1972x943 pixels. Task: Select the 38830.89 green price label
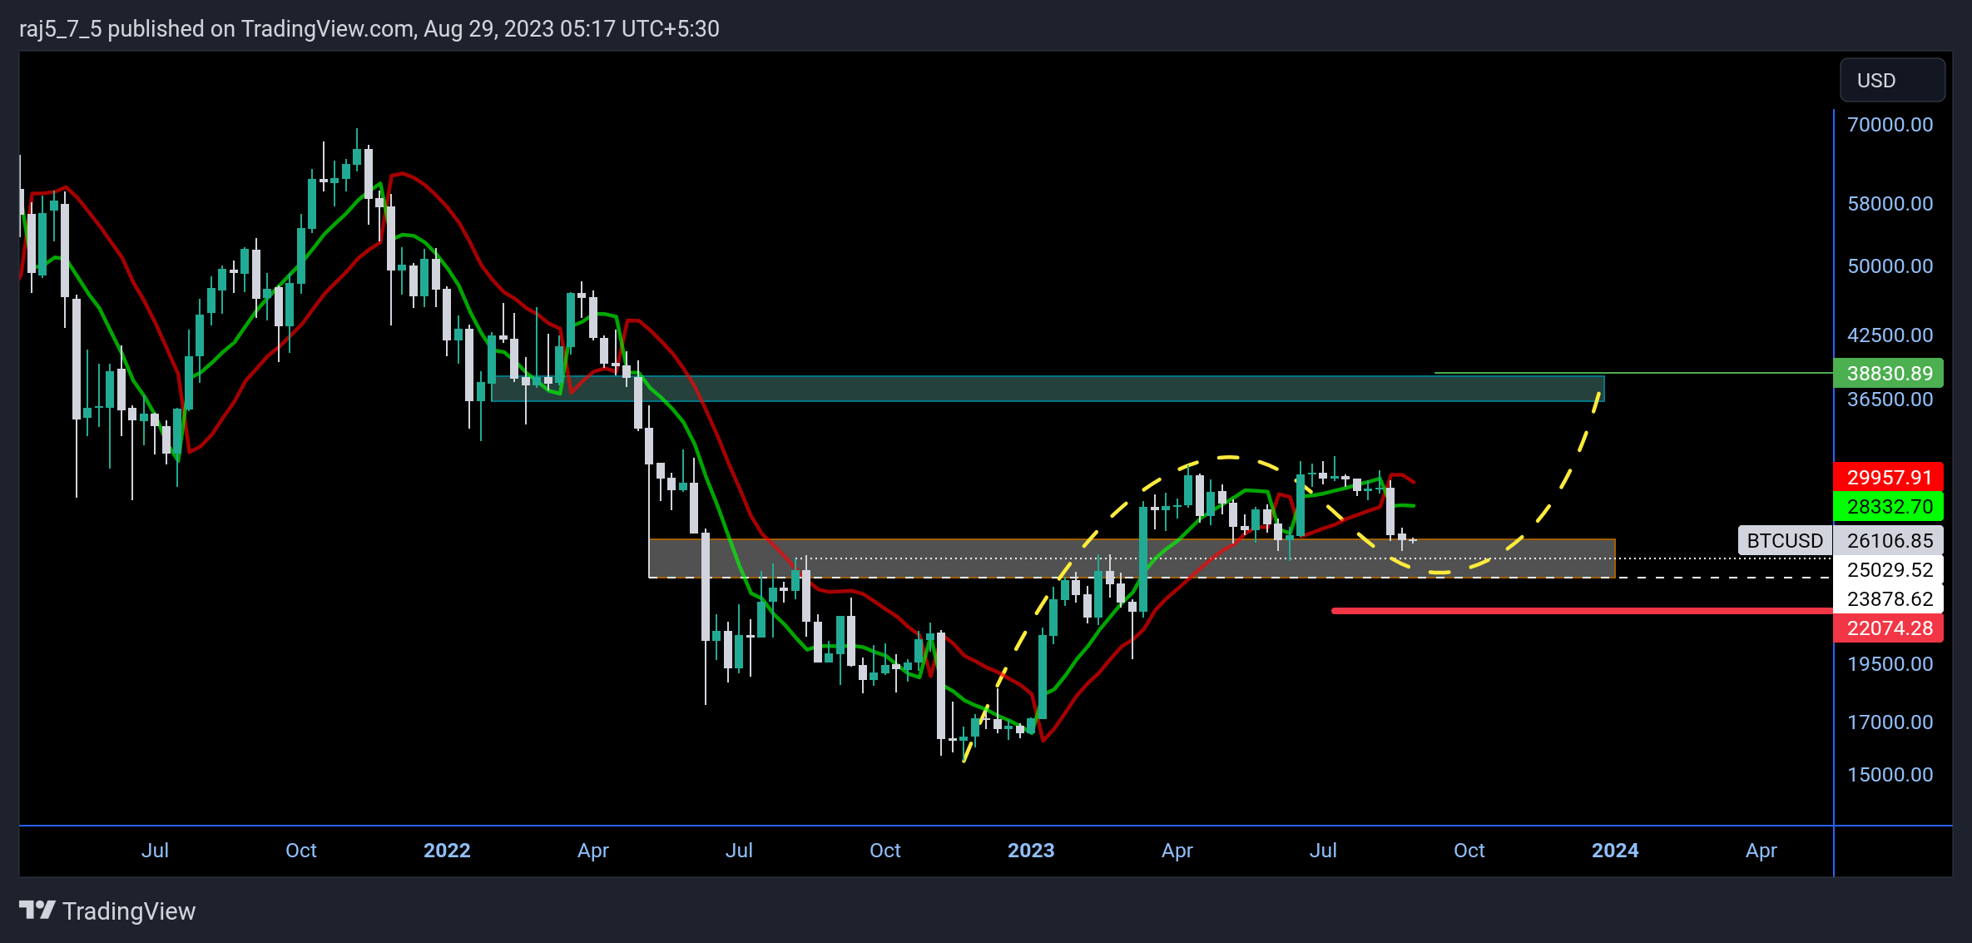1888,373
